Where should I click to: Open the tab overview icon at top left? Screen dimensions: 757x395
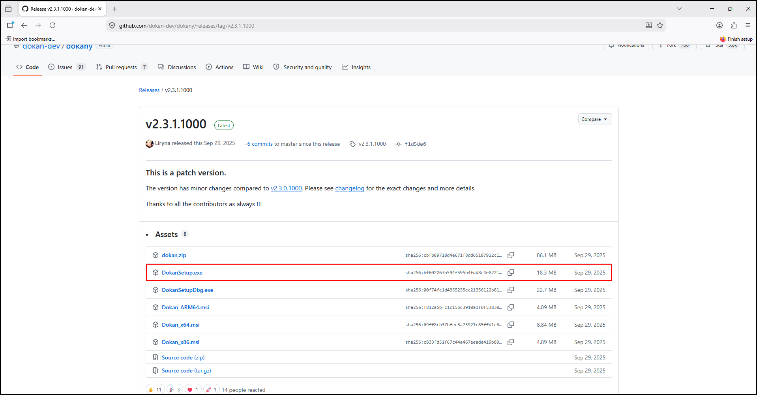(8, 9)
